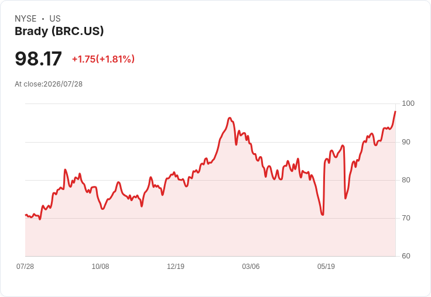Click the +1.75(+1.81%) price change

coord(103,59)
